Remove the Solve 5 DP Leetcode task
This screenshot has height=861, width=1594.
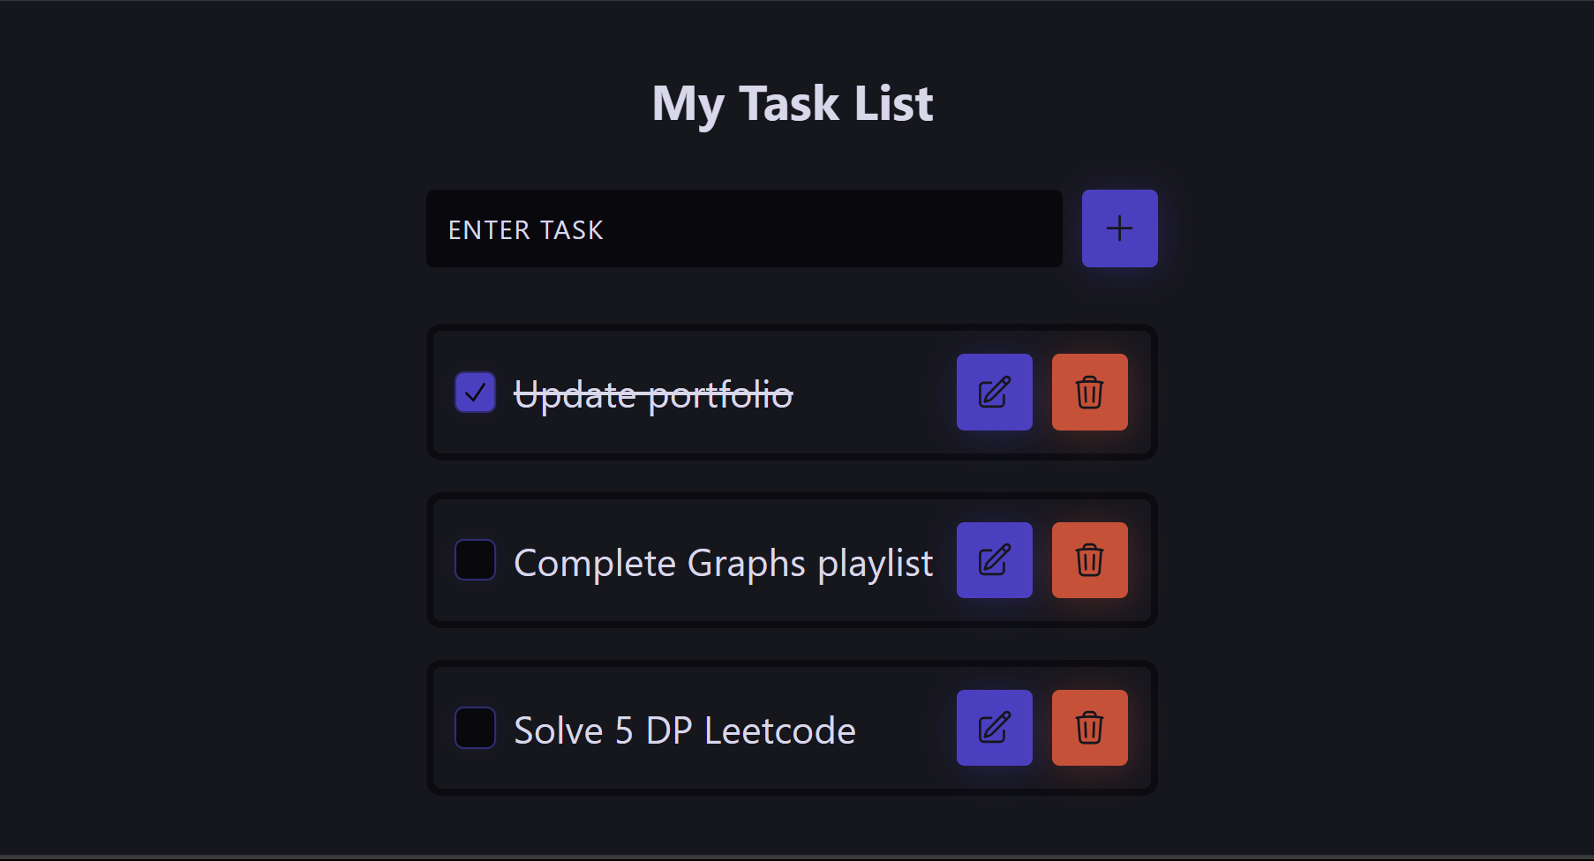(x=1089, y=728)
